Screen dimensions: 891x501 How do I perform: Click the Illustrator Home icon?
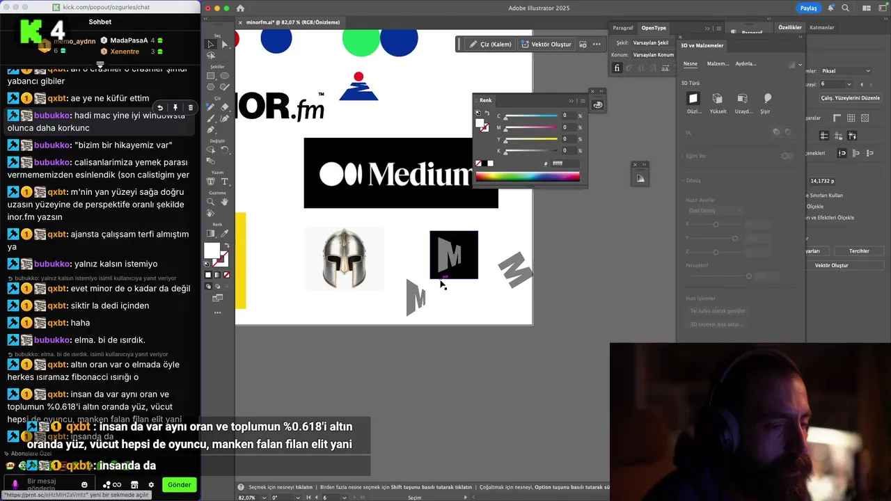240,8
